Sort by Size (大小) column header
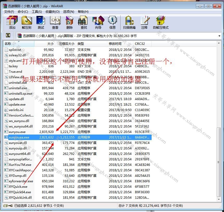224x212 pixels. tap(45, 44)
